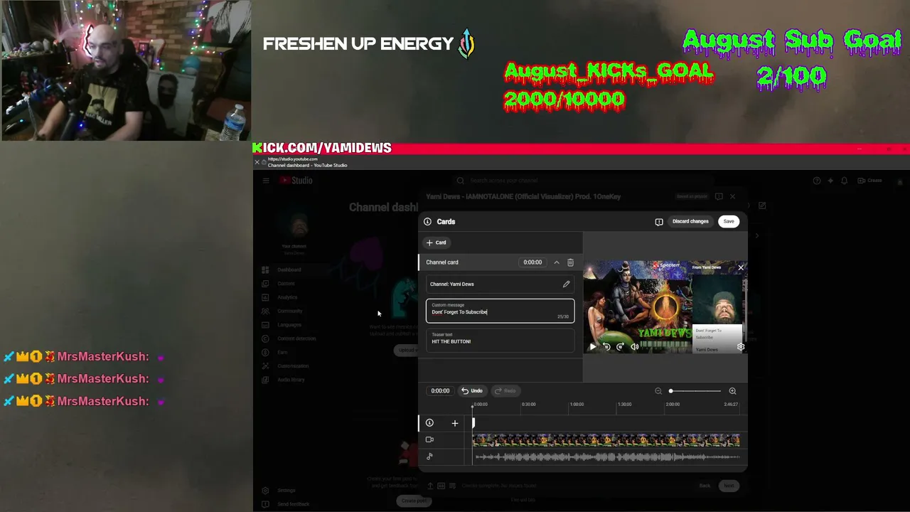Image resolution: width=910 pixels, height=512 pixels.
Task: Edit the Channel card start time field
Action: pos(532,262)
